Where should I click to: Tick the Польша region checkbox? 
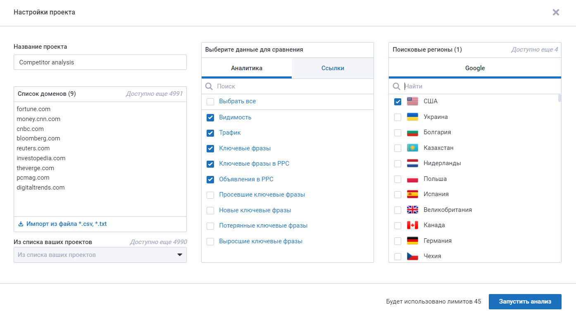397,179
